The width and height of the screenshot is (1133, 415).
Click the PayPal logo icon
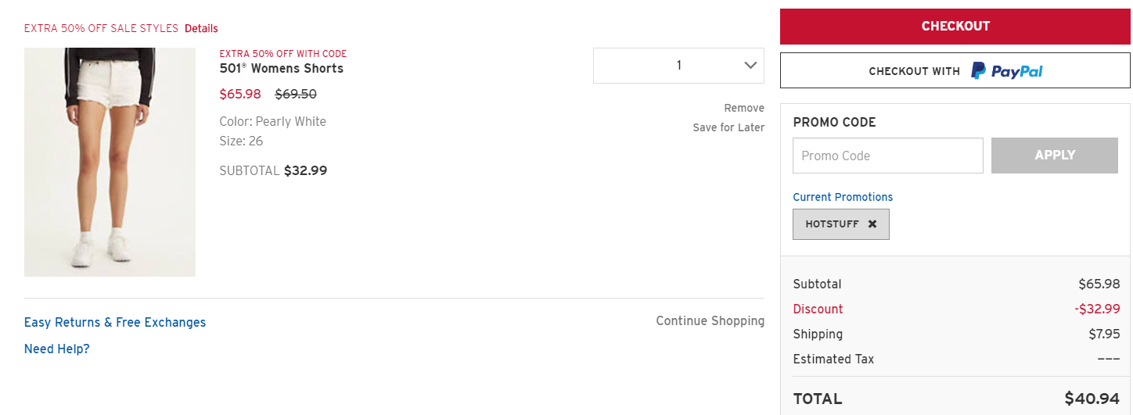tap(1007, 71)
